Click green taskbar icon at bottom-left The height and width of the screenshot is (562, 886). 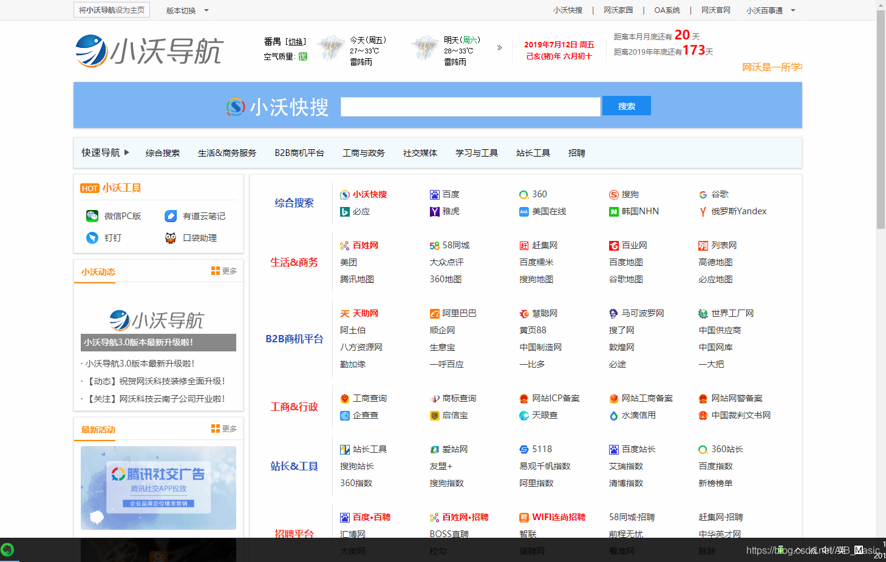tap(7, 550)
